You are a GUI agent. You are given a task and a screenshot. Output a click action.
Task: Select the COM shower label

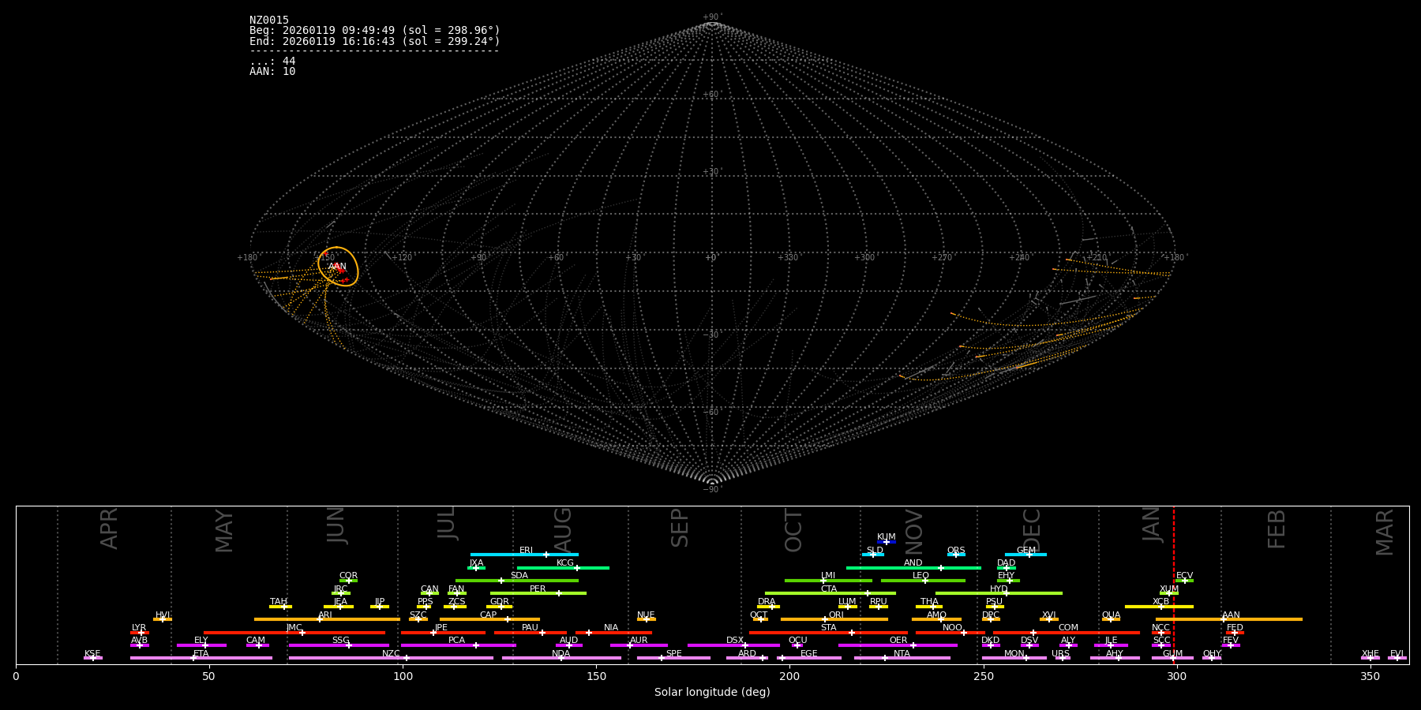[x=1069, y=628]
